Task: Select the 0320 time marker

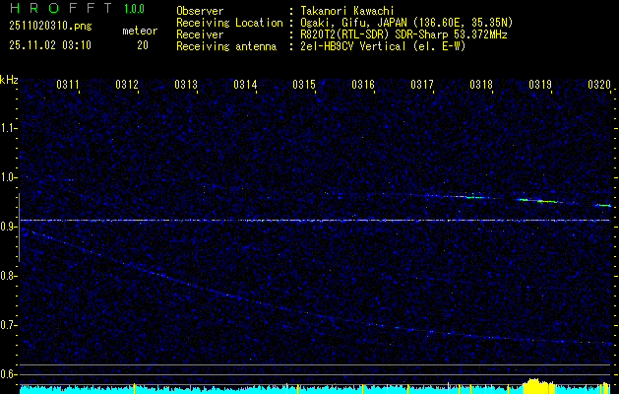Action: tap(599, 86)
